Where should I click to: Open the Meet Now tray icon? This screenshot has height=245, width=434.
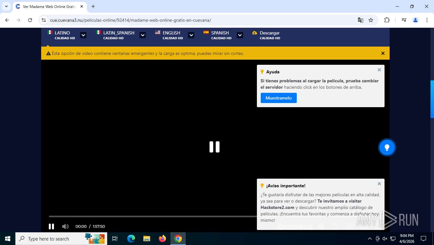tap(378, 239)
